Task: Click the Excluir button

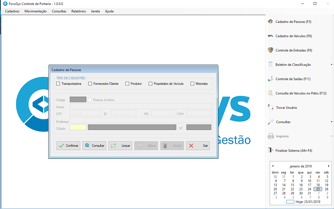Action: click(x=172, y=146)
